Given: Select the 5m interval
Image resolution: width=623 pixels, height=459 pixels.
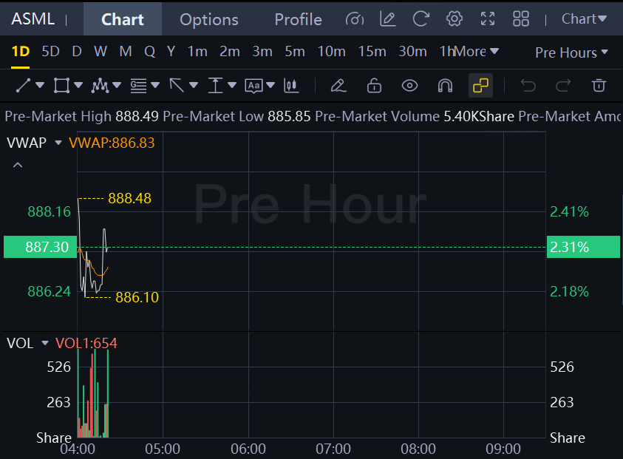Looking at the screenshot, I should [295, 51].
